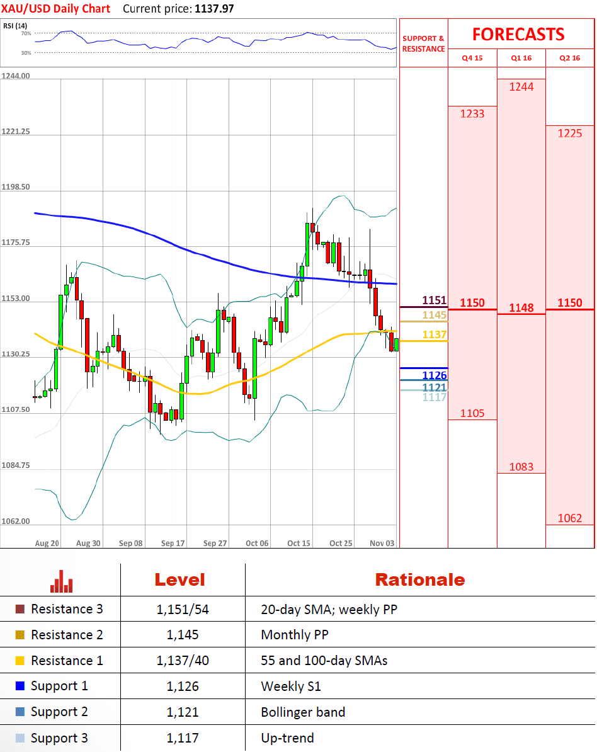Screen dimensions: 597x752
Task: Click the level value 1,151/54
Action: (x=183, y=610)
